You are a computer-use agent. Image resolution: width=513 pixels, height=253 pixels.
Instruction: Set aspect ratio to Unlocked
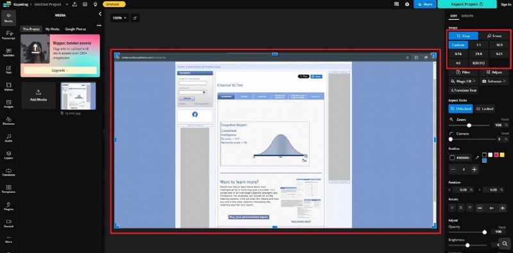click(460, 108)
